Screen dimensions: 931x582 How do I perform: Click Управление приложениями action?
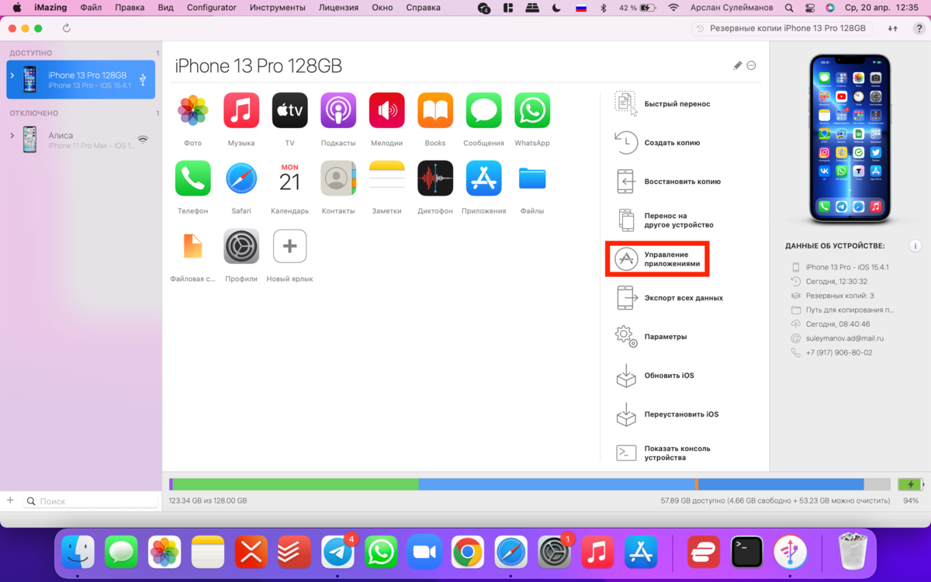click(657, 259)
